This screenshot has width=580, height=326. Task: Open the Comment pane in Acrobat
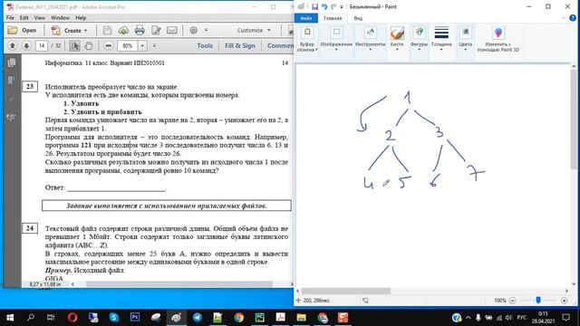[x=280, y=46]
